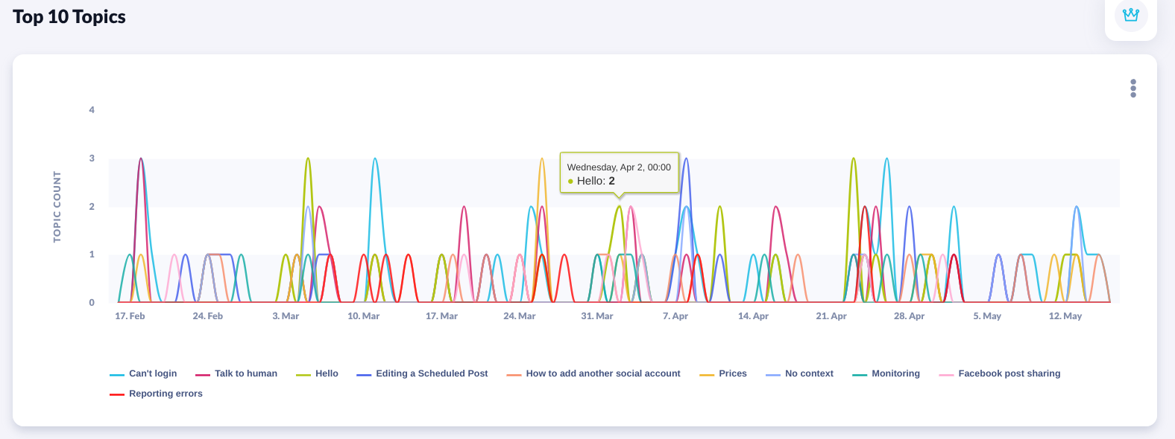Click the crown premium icon
Viewport: 1175px width, 439px height.
(1131, 15)
